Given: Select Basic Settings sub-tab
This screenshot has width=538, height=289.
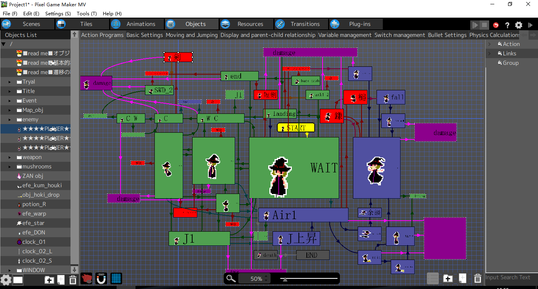Looking at the screenshot, I should click(145, 35).
